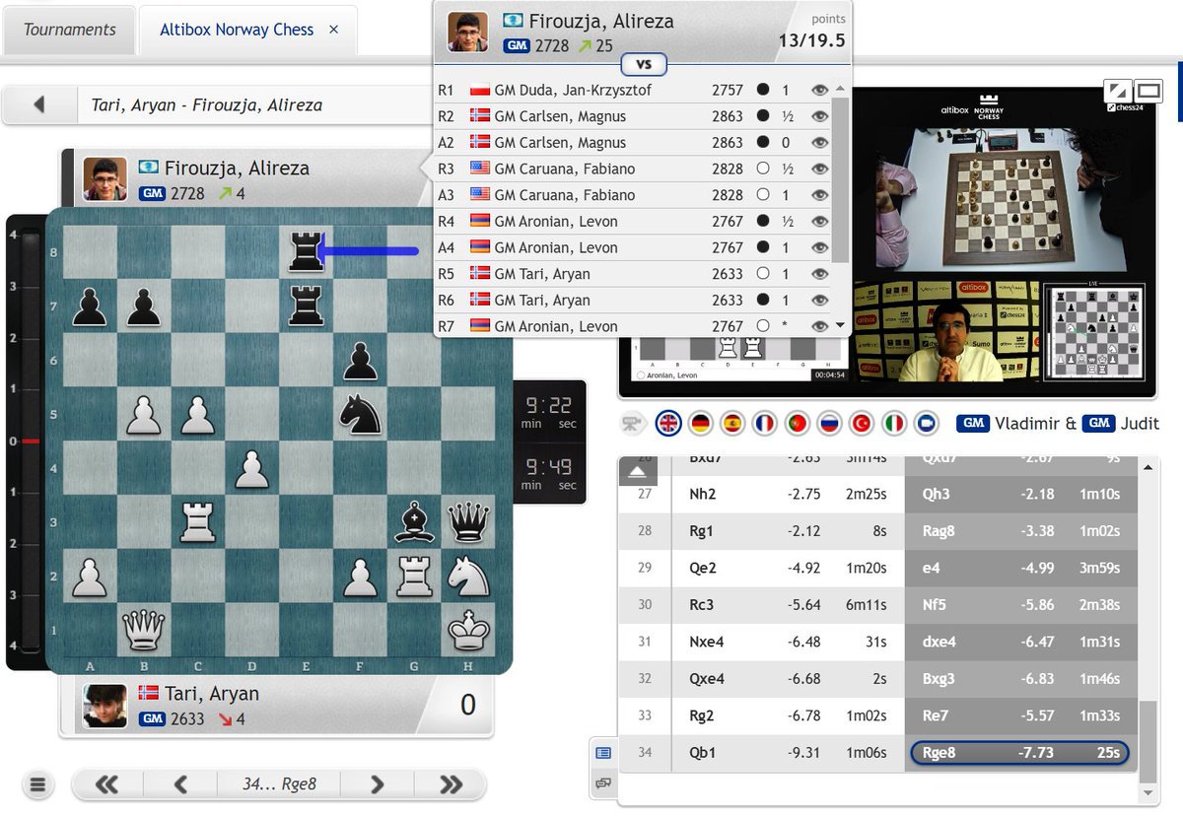The width and height of the screenshot is (1183, 816).
Task: Switch to the Tournaments tab
Action: tap(70, 30)
